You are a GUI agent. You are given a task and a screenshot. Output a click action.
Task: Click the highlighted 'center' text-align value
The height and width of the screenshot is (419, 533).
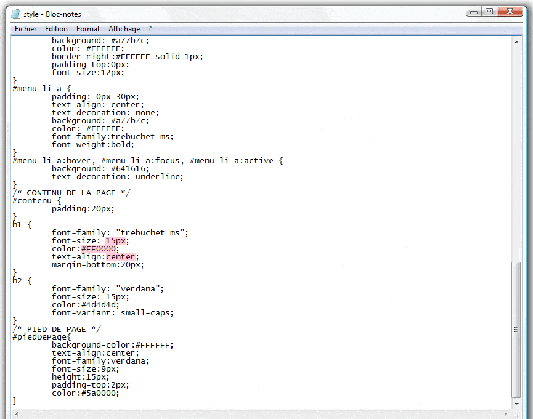coord(121,256)
